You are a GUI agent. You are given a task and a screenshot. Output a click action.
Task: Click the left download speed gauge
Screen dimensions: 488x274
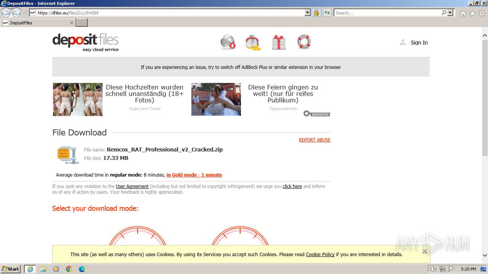[138, 236]
